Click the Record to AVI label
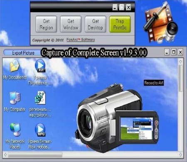Screen dimensions: 187x162 (154, 83)
